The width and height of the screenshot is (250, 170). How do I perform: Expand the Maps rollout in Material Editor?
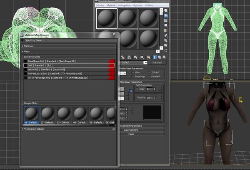(x=142, y=134)
